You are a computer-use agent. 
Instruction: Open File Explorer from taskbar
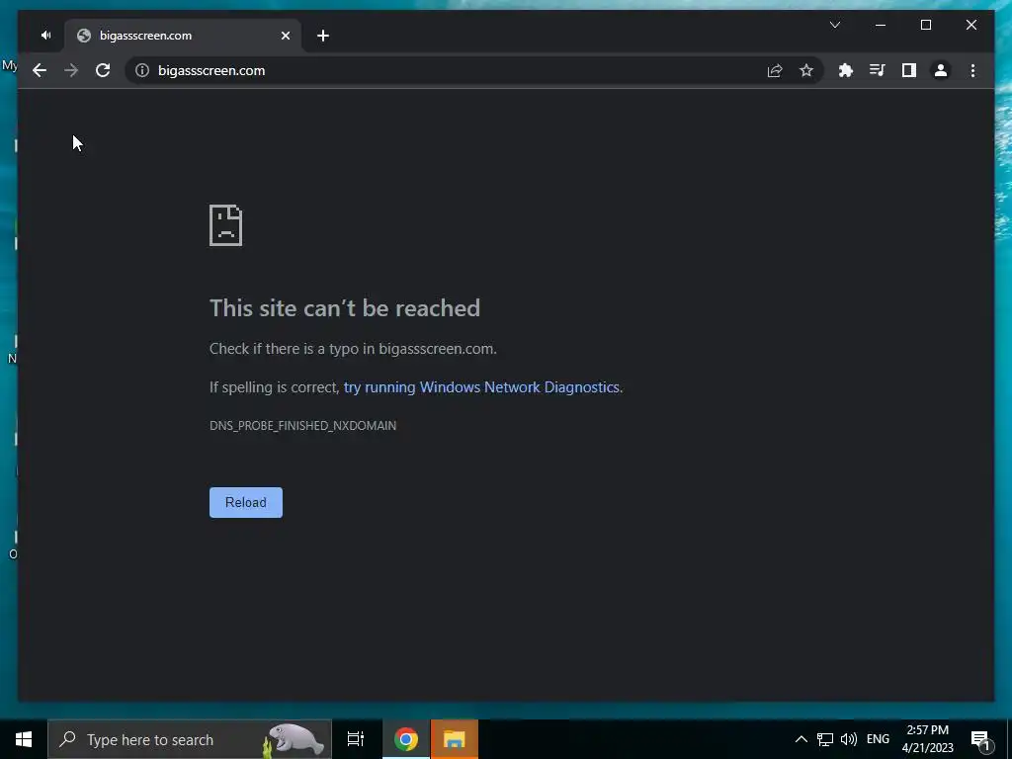click(455, 739)
